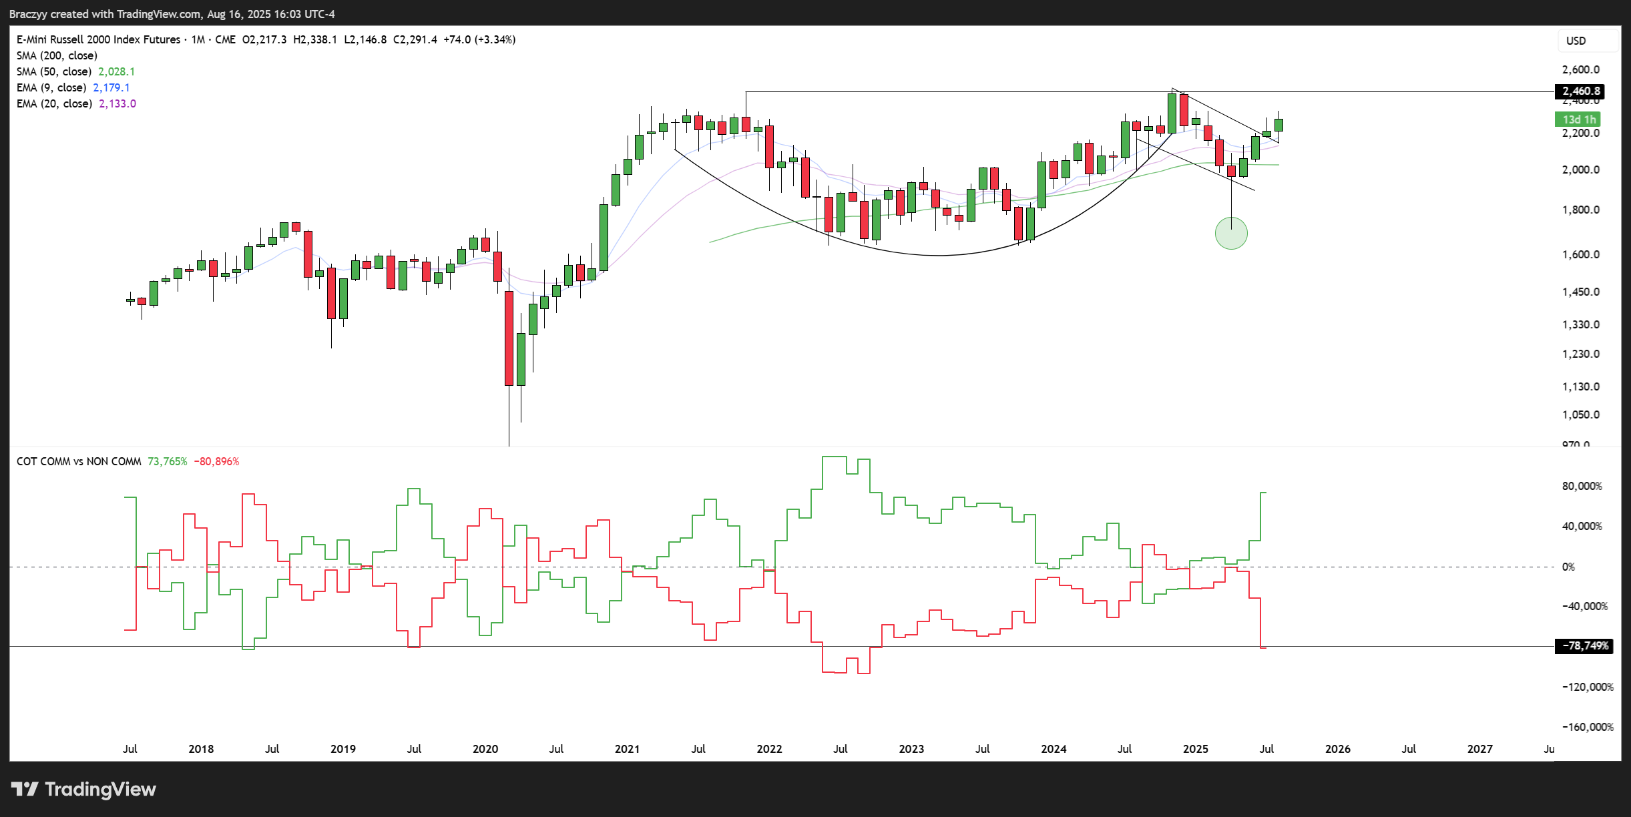1631x817 pixels.
Task: Click the 2,000.0 price axis label
Action: point(1580,170)
